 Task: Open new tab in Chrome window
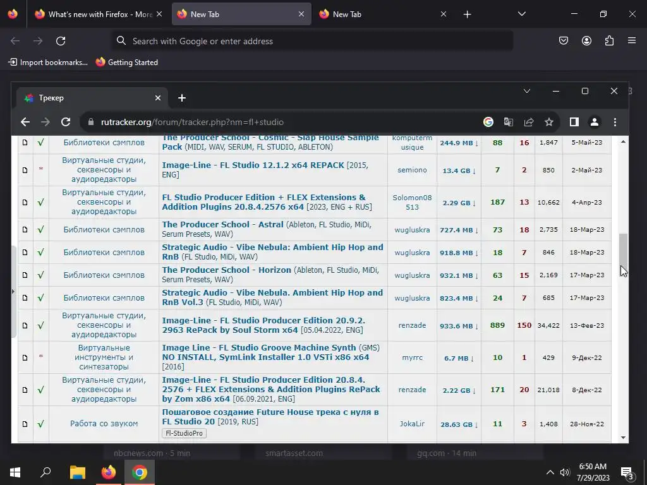click(x=182, y=98)
